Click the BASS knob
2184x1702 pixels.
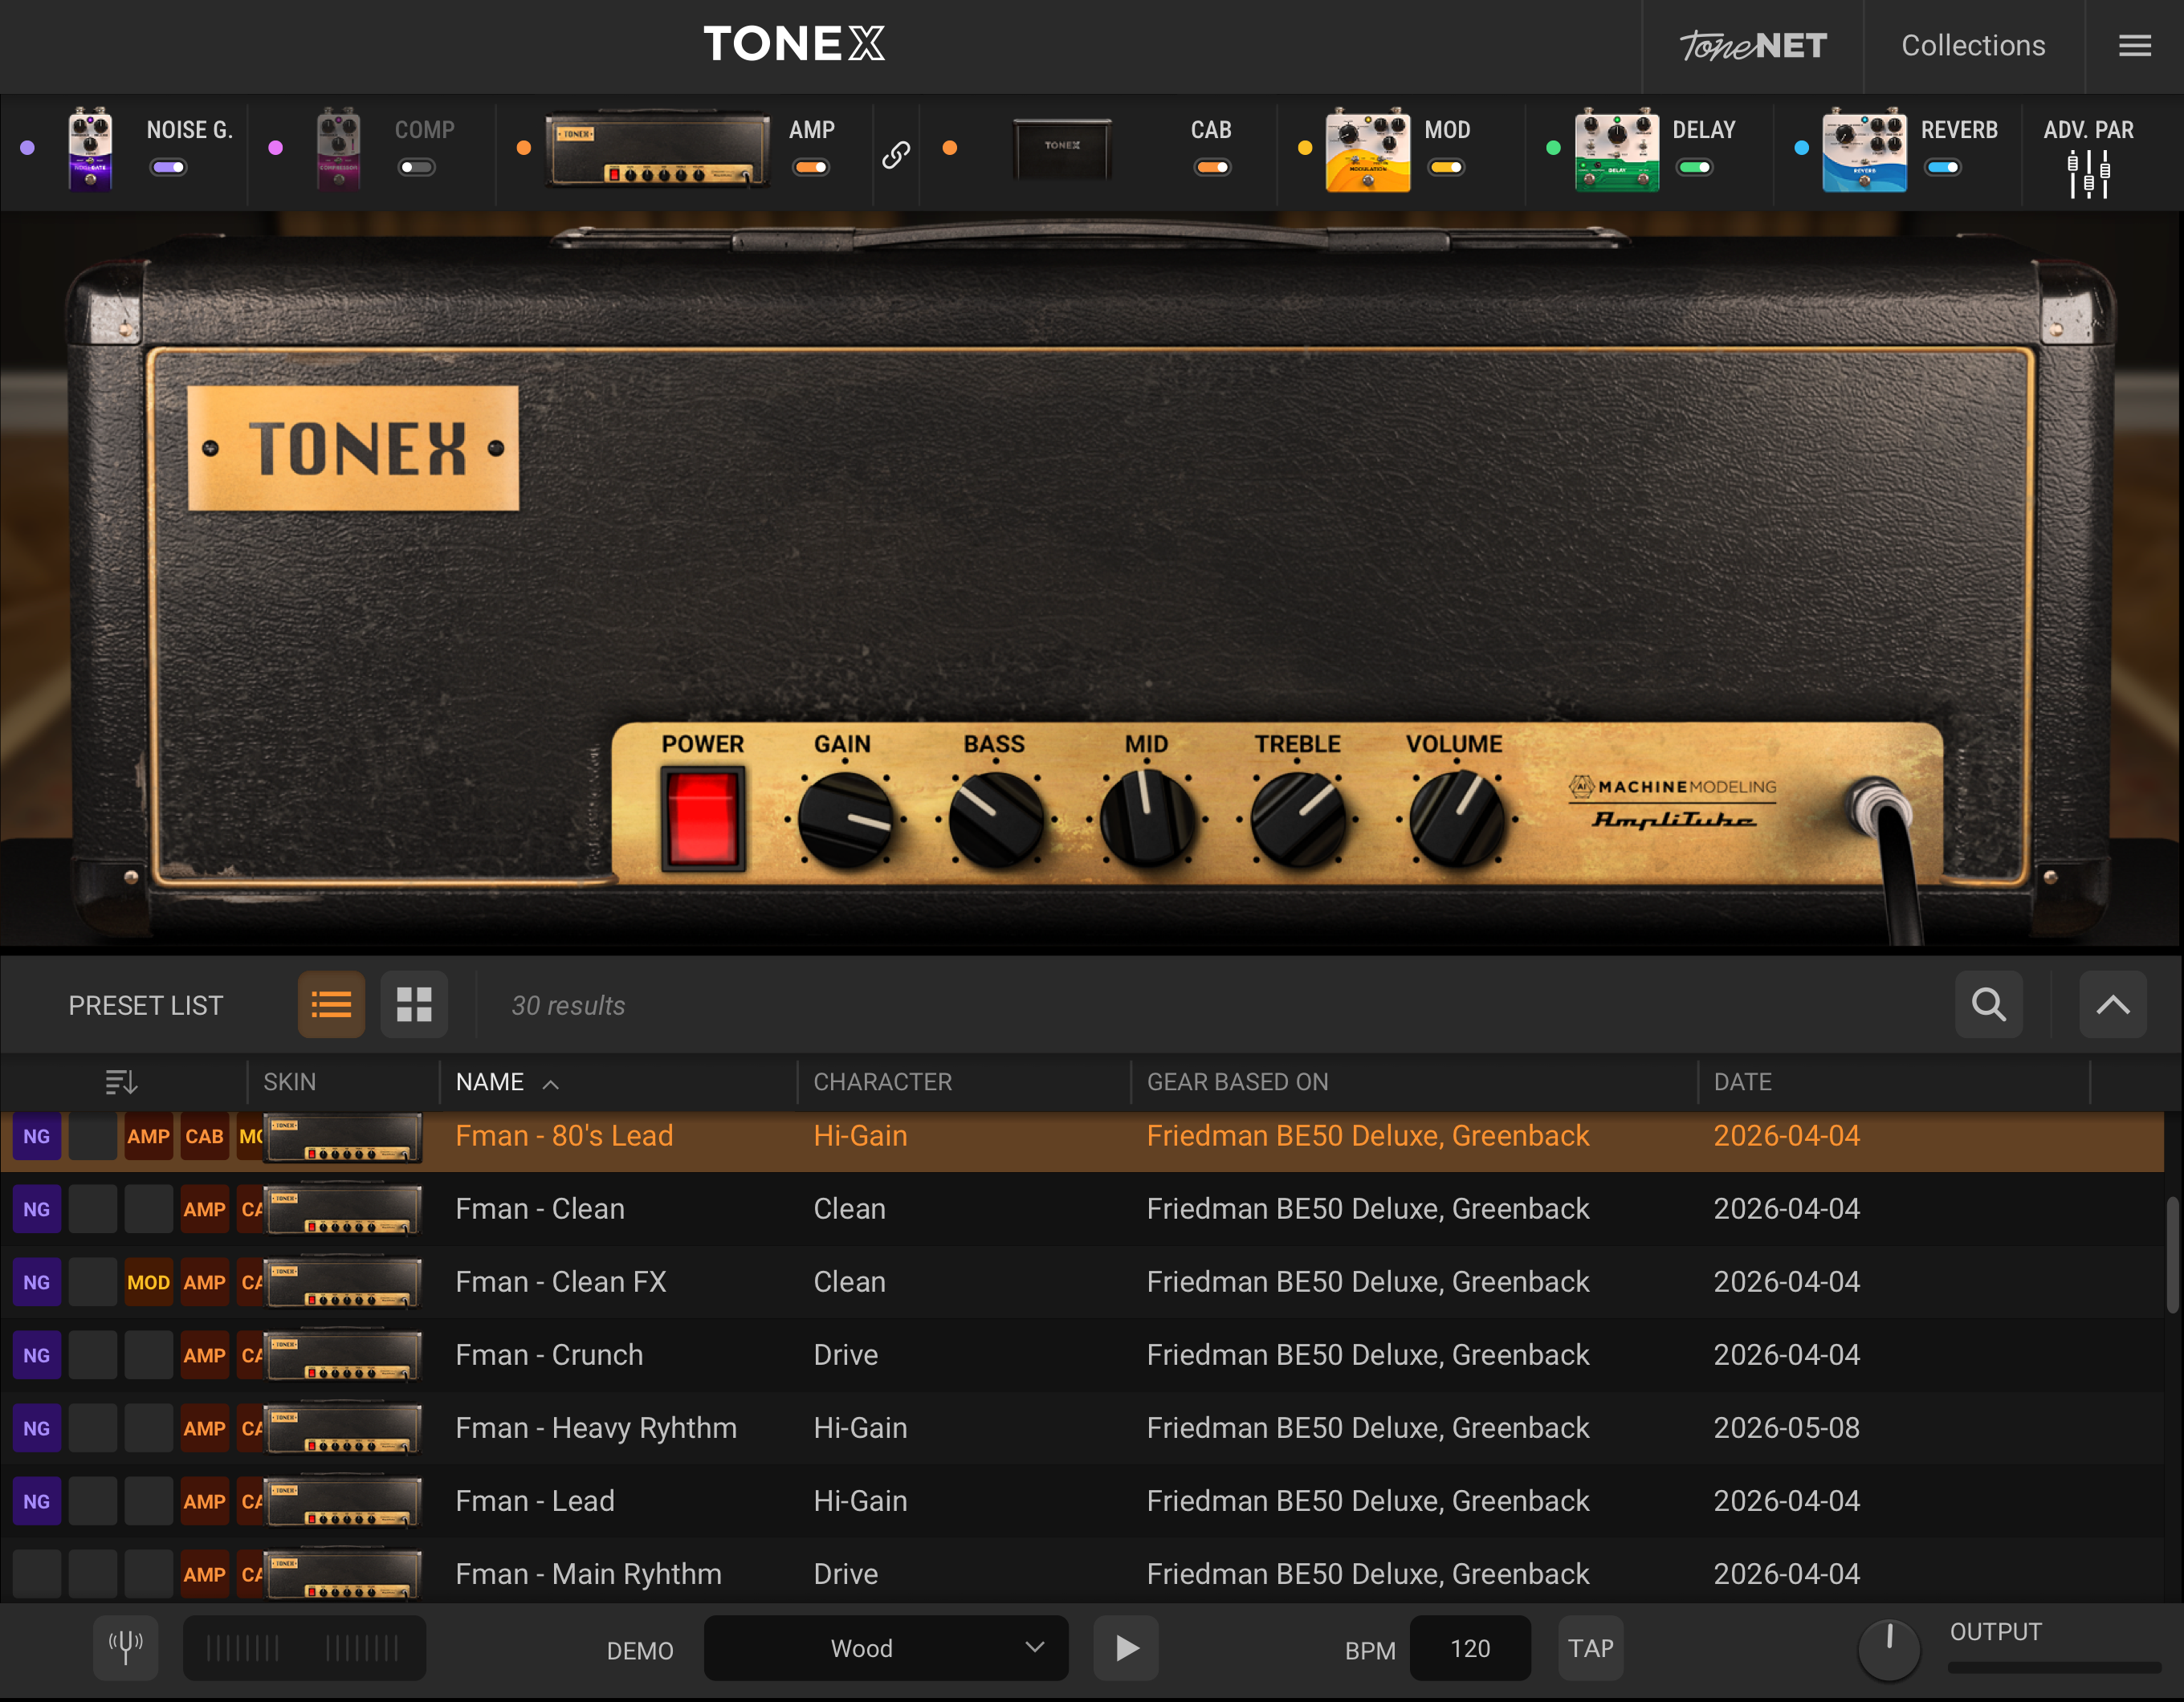click(x=996, y=819)
